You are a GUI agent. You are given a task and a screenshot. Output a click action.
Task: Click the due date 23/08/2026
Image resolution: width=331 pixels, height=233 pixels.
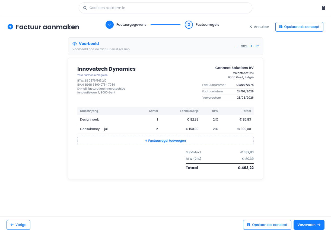point(245,98)
